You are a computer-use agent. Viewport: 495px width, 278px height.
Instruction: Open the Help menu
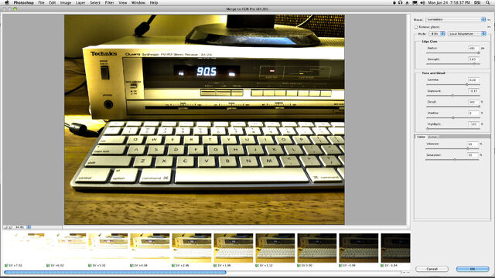154,2
